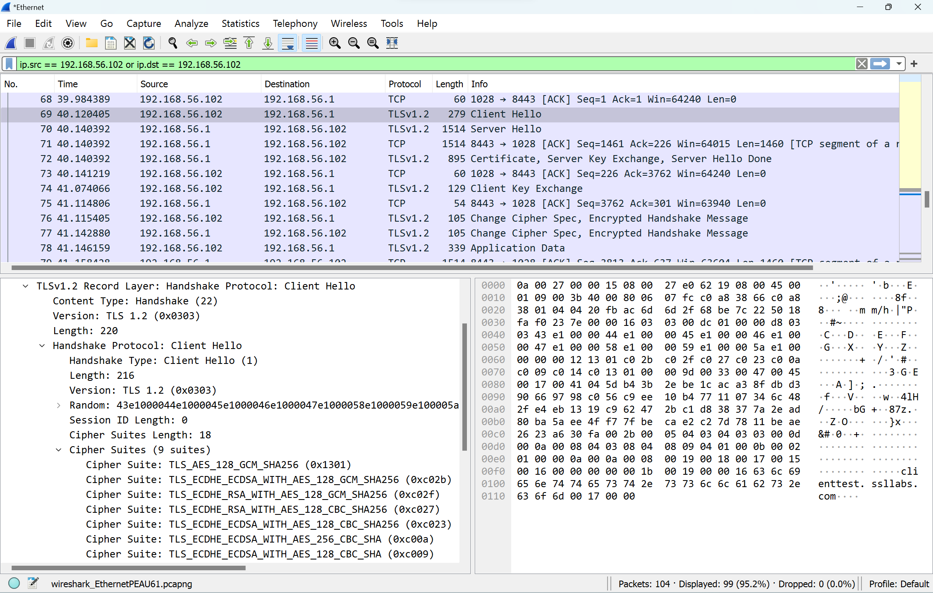Clear the display filter
The image size is (933, 593).
click(862, 64)
